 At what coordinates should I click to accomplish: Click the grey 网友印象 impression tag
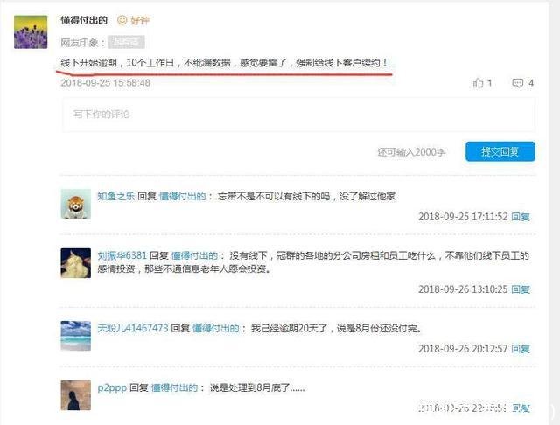[126, 43]
